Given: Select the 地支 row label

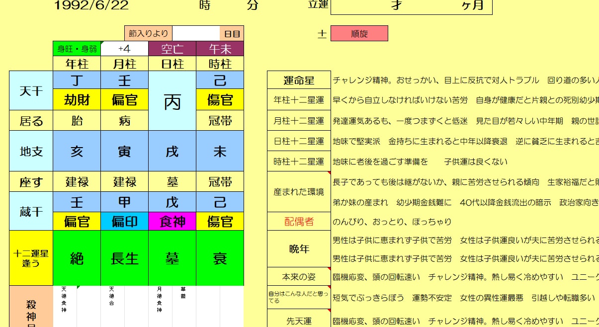Looking at the screenshot, I should click(31, 151).
